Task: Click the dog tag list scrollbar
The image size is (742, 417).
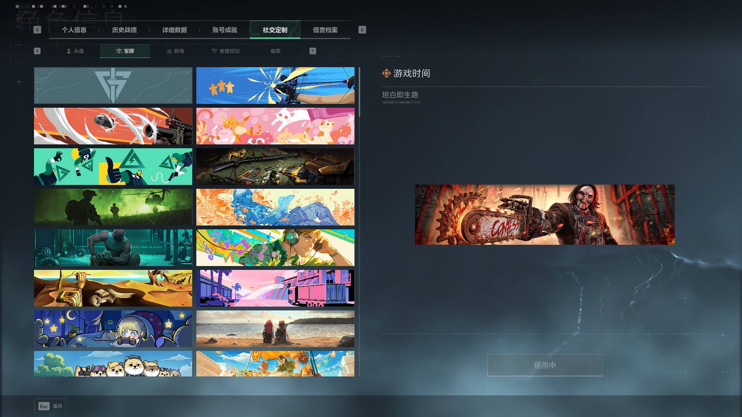Action: pyautogui.click(x=359, y=222)
